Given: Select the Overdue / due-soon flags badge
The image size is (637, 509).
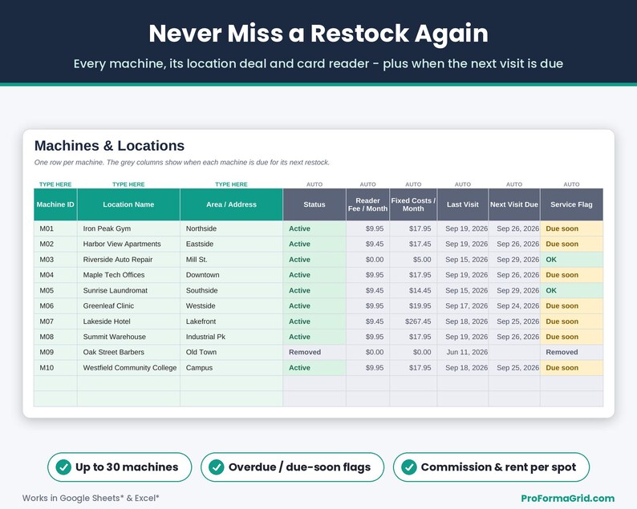Looking at the screenshot, I should [x=292, y=467].
